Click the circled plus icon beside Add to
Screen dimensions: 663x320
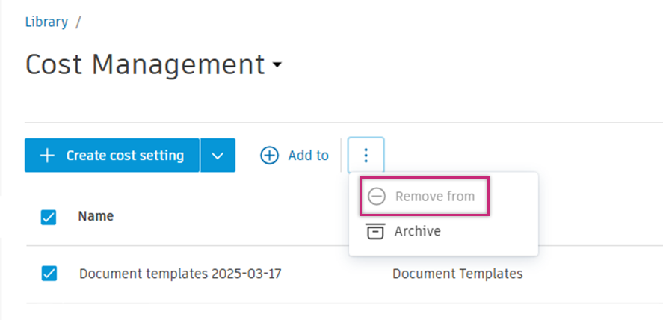click(x=269, y=156)
